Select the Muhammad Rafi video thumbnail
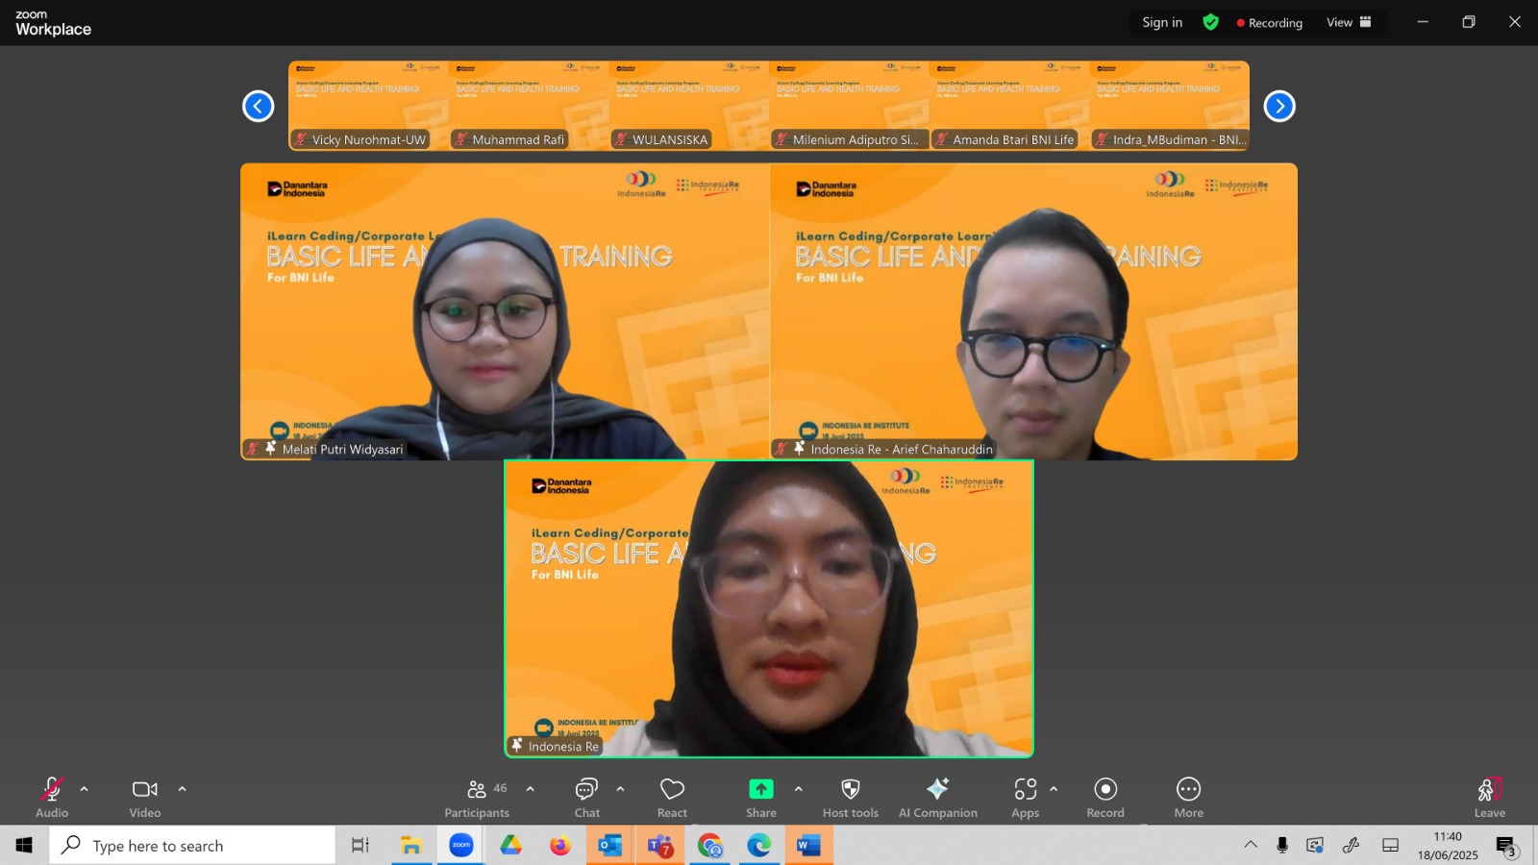Screen dimensions: 1538x865 pos(529,106)
